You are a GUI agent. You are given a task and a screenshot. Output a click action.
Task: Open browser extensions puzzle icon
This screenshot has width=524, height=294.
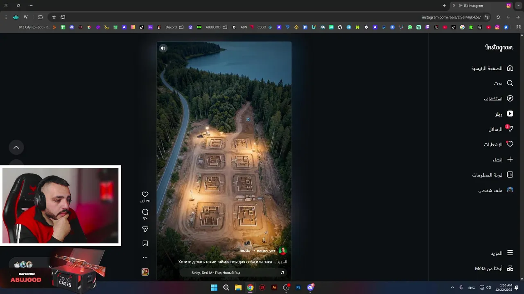[40, 17]
